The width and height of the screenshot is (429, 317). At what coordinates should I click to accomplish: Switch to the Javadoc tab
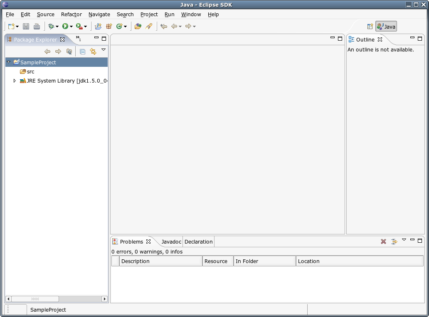(x=171, y=241)
